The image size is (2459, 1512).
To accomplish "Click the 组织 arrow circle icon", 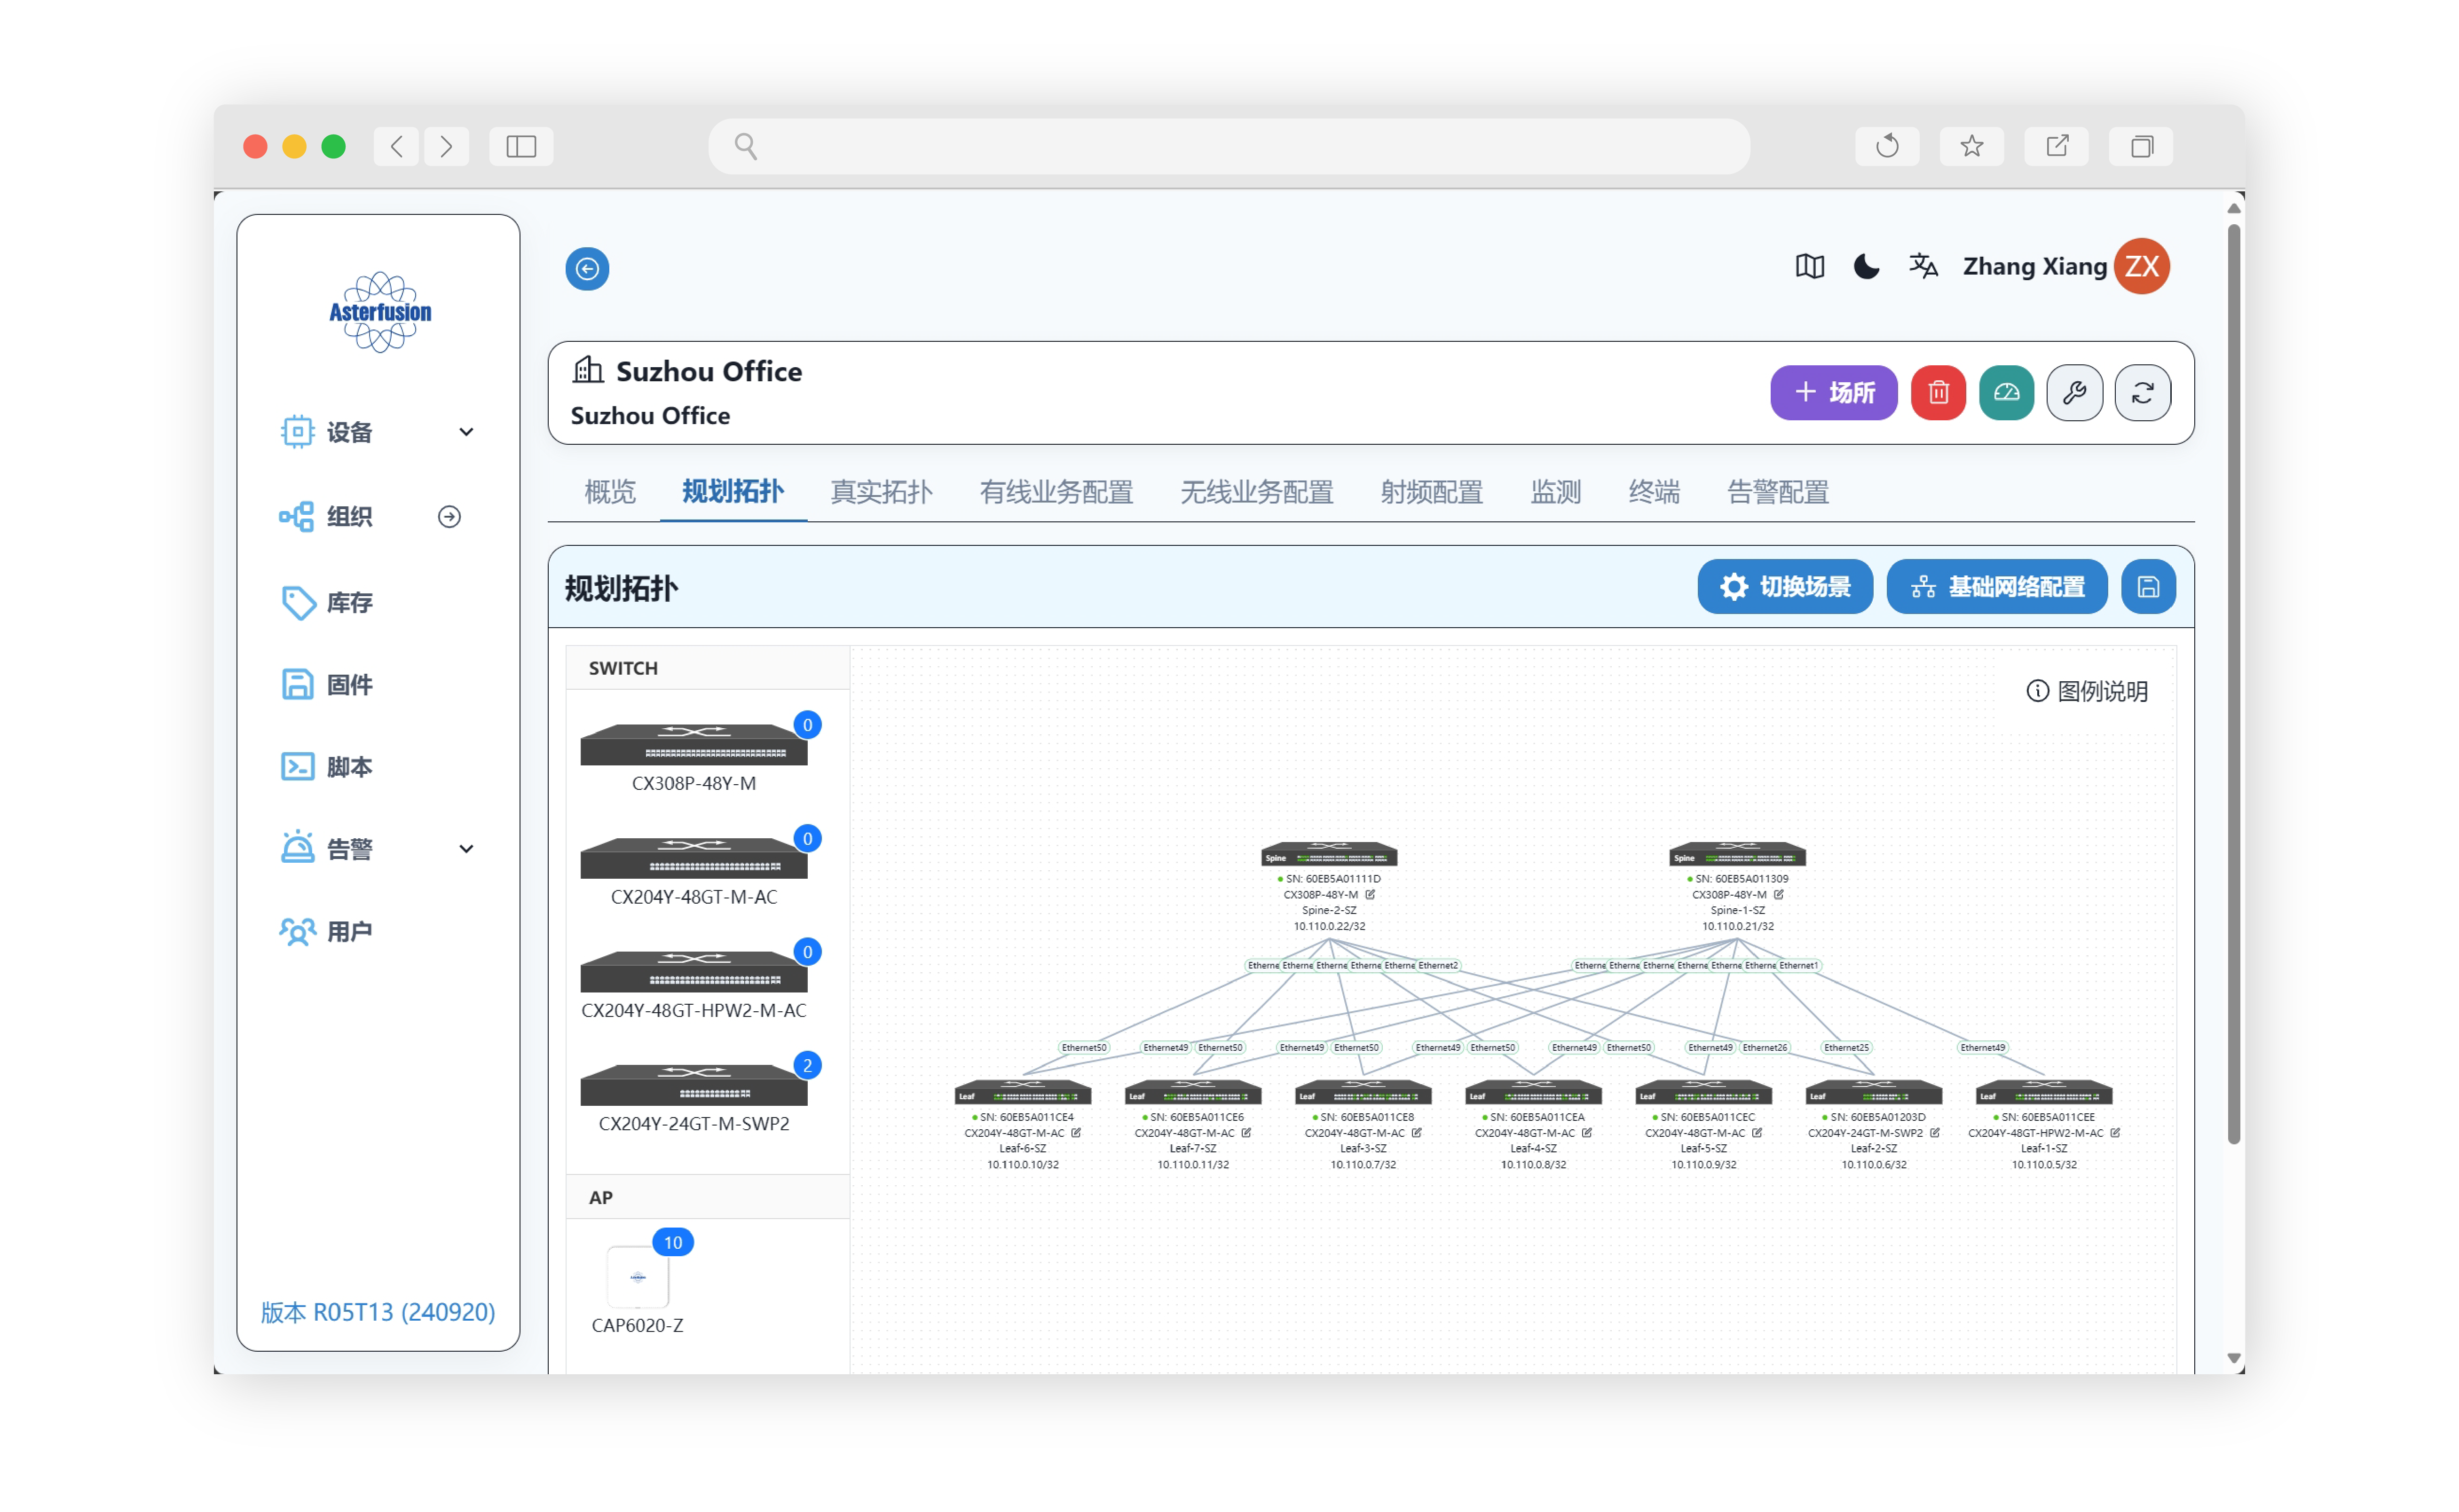I will tap(449, 516).
